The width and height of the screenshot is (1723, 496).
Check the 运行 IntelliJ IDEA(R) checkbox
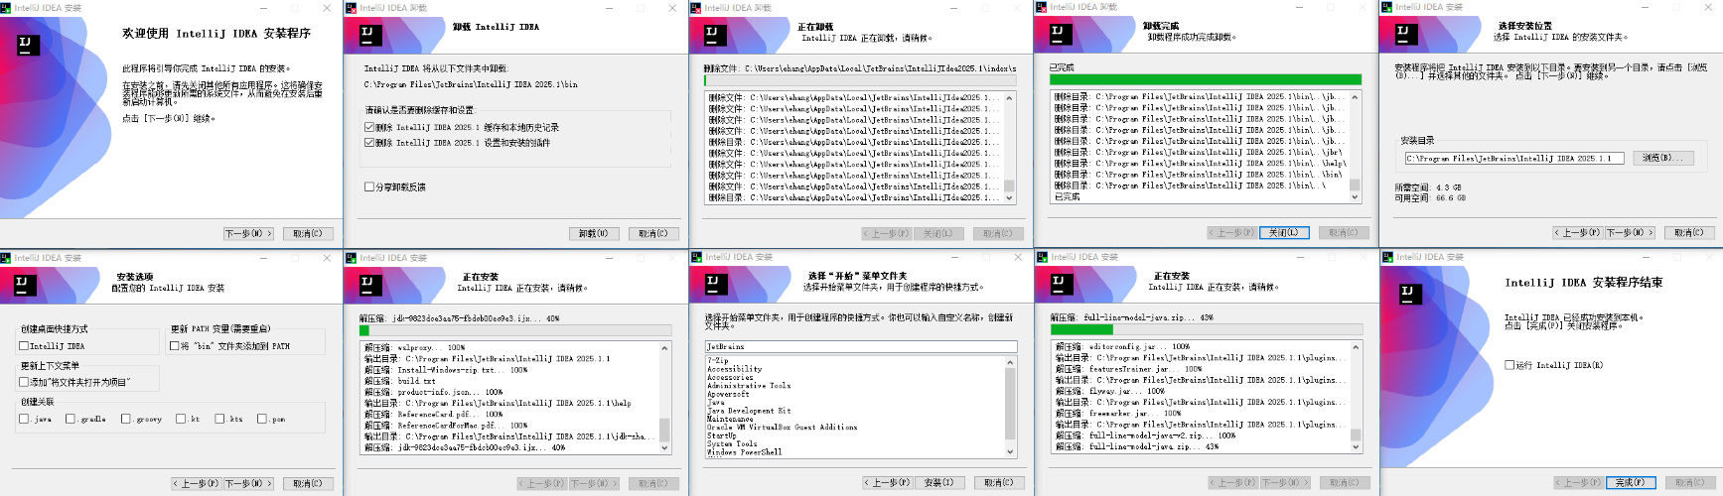tap(1509, 365)
